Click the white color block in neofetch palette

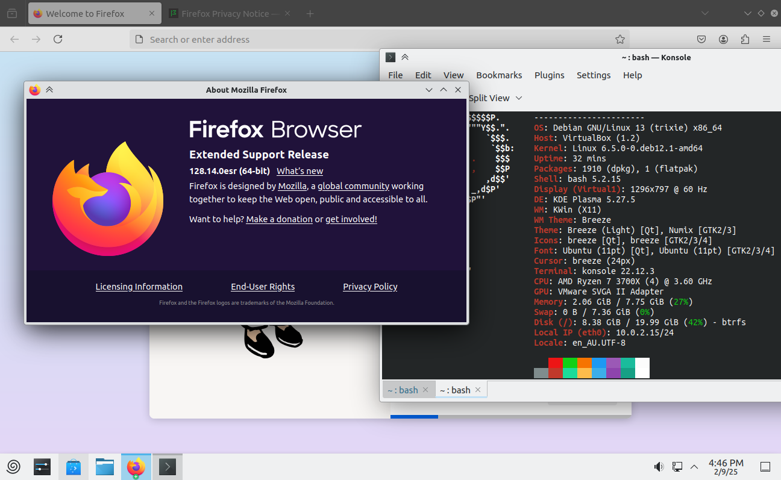642,368
